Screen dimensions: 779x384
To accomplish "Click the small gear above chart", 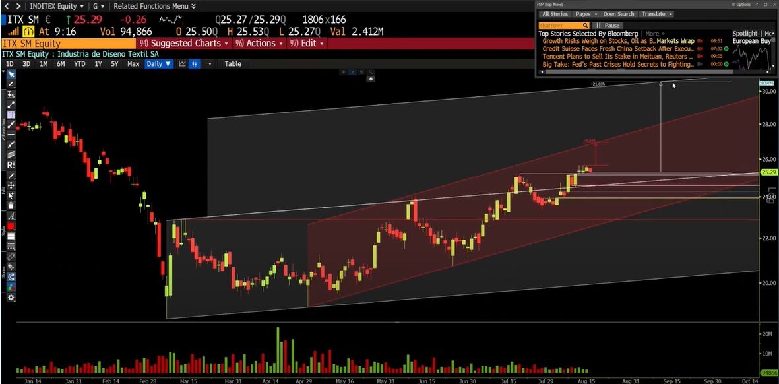I will (371, 79).
